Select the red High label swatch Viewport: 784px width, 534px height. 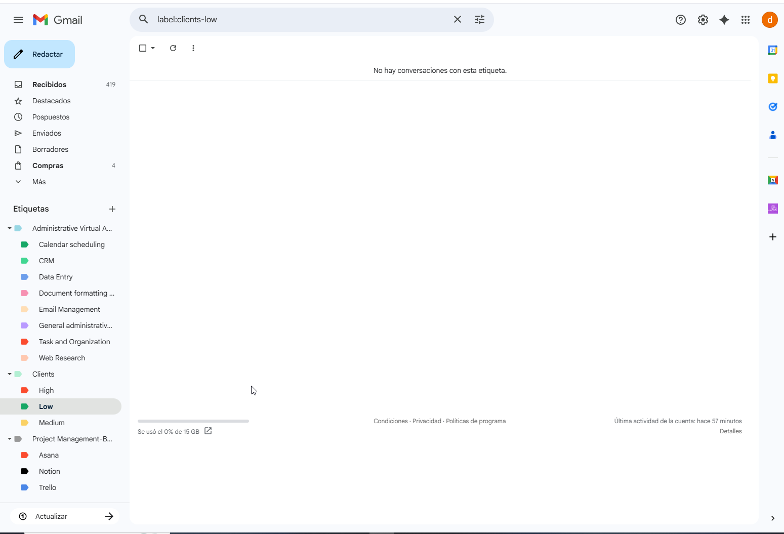click(24, 390)
